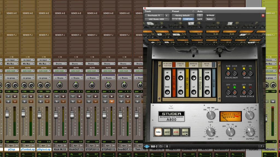
Task: Click the save preset icon beside COMPARE
Action: click(x=180, y=19)
